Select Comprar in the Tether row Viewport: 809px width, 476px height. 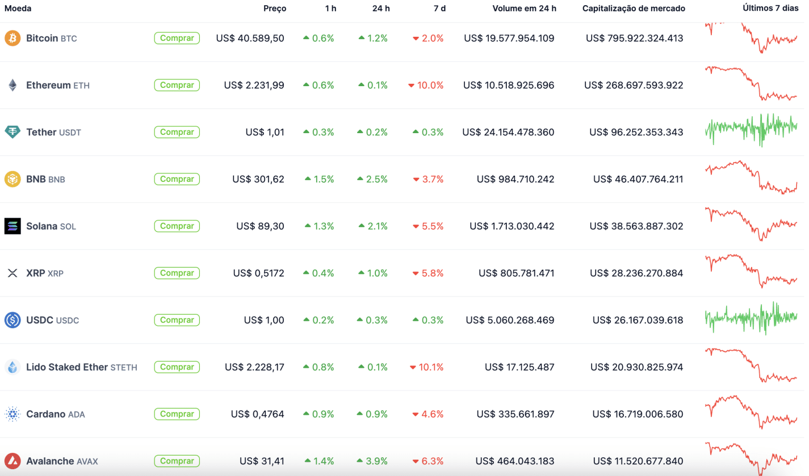177,132
